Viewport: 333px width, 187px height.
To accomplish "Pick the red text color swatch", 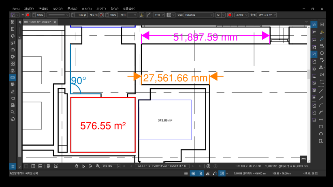I will pyautogui.click(x=230, y=15).
